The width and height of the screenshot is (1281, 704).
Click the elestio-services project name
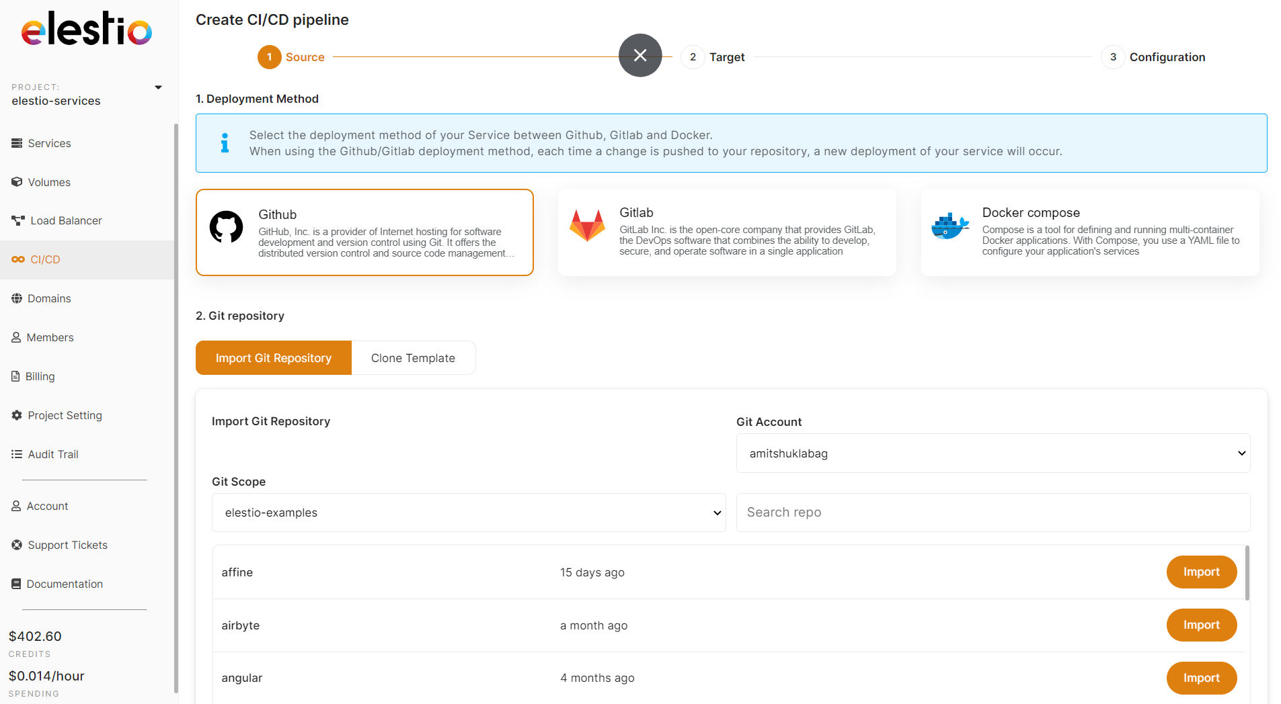pos(56,101)
